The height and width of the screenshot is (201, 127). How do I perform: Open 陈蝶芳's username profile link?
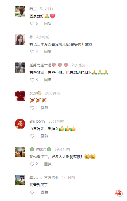pyautogui.click(x=40, y=149)
